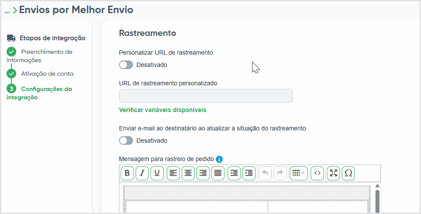
Task: Redo the last editor action
Action: pyautogui.click(x=280, y=173)
